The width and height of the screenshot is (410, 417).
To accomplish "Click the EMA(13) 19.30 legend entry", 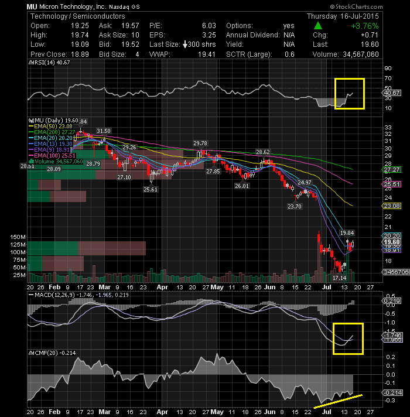I will (x=50, y=144).
